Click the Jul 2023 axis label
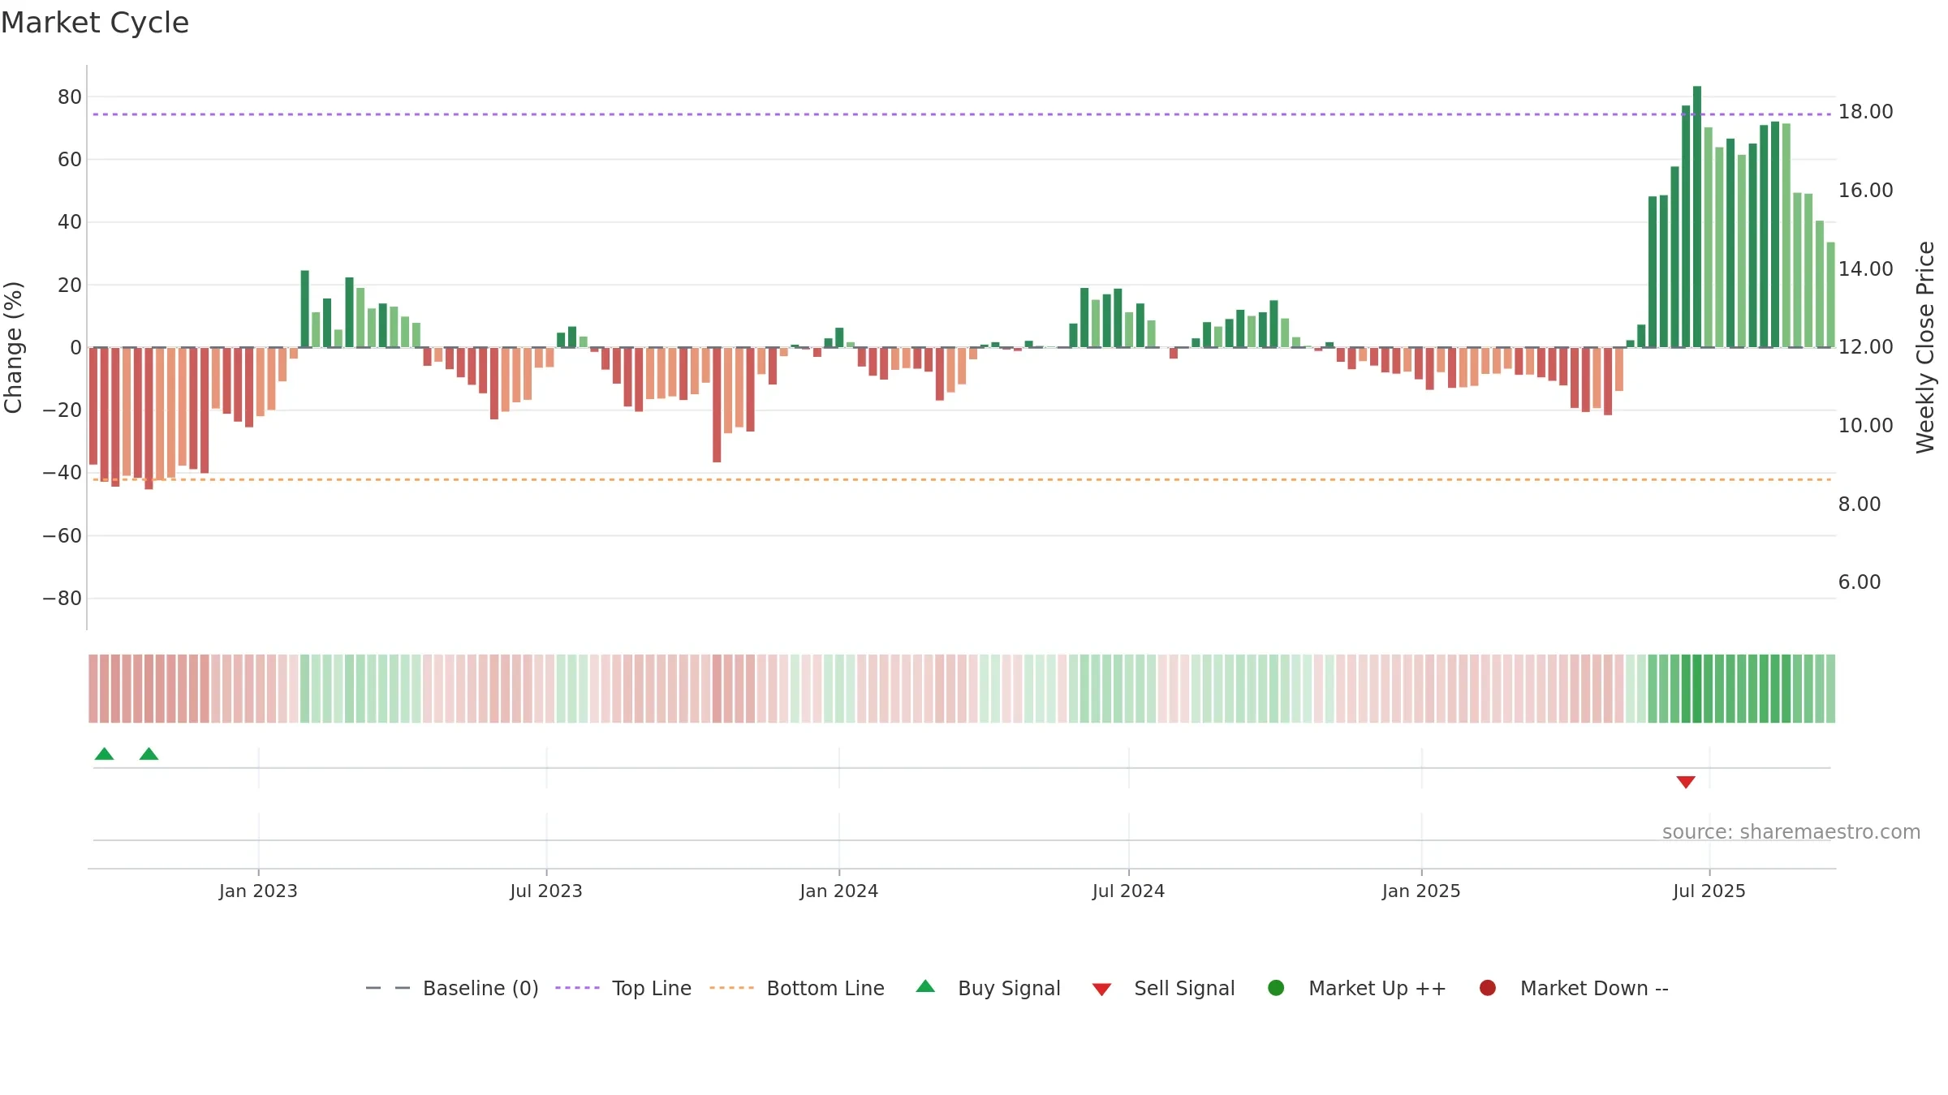Viewport: 1948px width, 1095px height. (x=546, y=891)
